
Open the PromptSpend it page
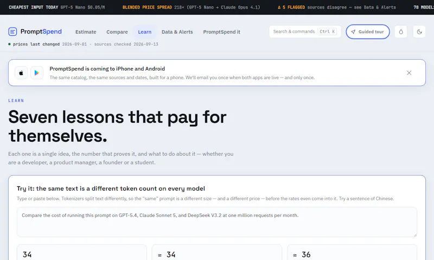[222, 32]
